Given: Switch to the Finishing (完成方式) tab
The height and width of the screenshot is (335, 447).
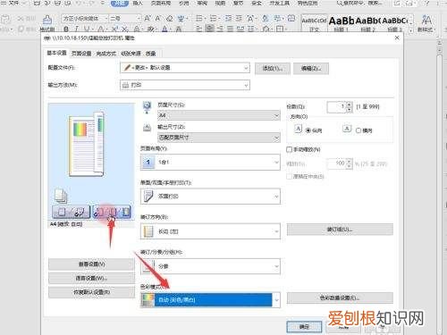Looking at the screenshot, I should [106, 54].
